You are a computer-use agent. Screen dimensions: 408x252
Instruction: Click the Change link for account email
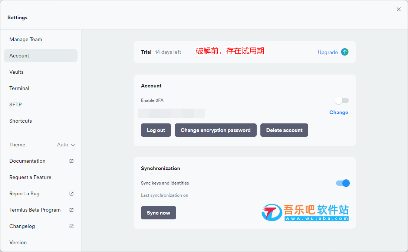tap(339, 112)
